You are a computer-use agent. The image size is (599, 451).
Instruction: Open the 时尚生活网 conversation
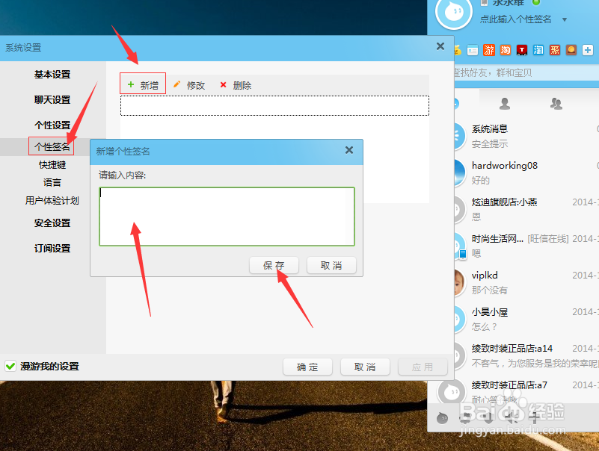[526, 246]
